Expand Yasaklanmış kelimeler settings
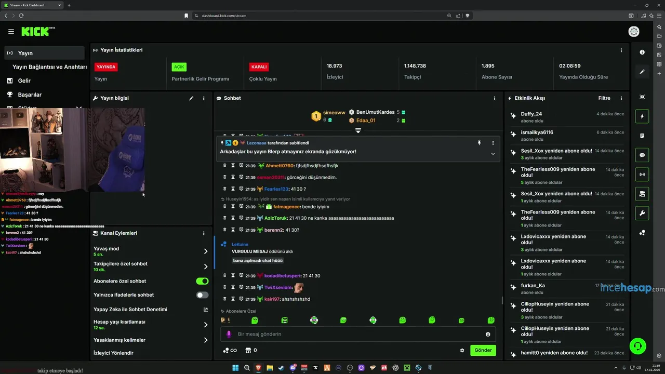This screenshot has height=374, width=665. coord(206,340)
